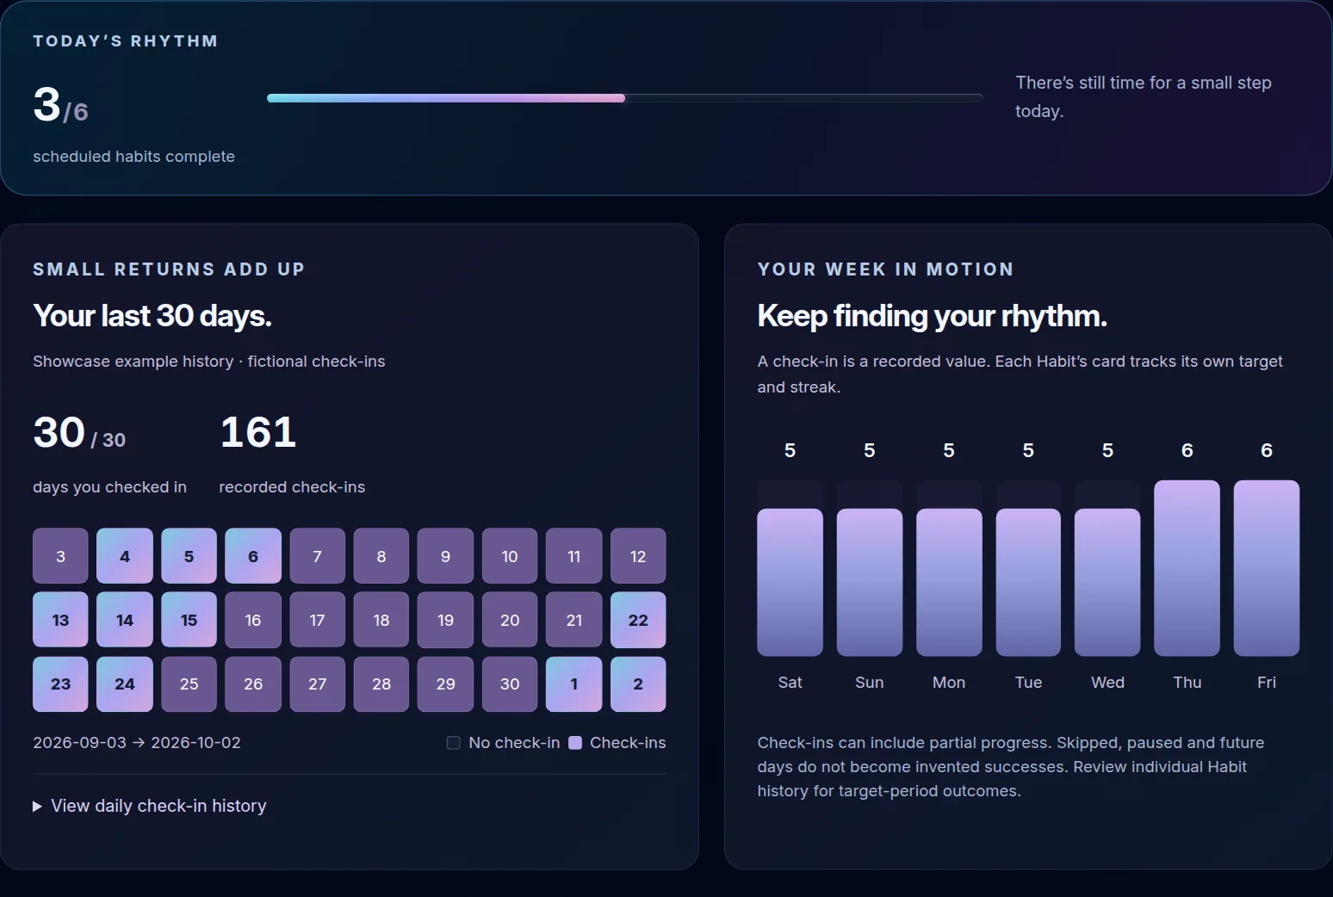Select day 2 calendar cell
Image resolution: width=1333 pixels, height=897 pixels.
(x=638, y=684)
